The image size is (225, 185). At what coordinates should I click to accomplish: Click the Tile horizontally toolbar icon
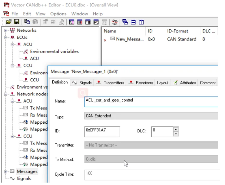click(x=133, y=22)
